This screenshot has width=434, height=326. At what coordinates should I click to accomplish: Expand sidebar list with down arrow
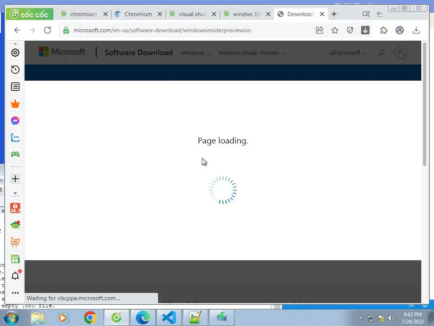[x=15, y=193]
